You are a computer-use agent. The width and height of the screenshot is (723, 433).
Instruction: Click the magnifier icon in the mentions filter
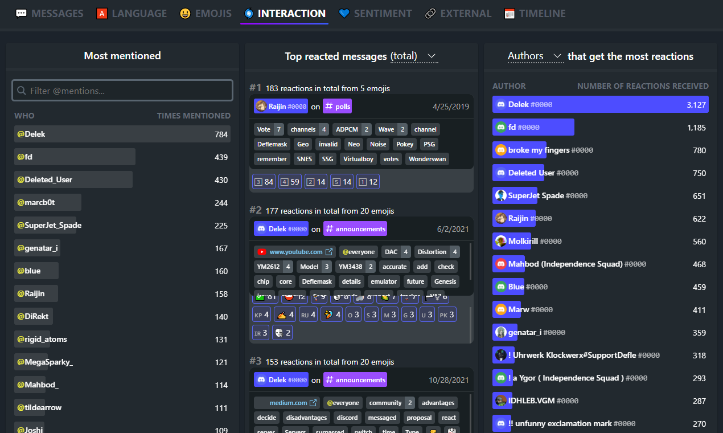(21, 90)
